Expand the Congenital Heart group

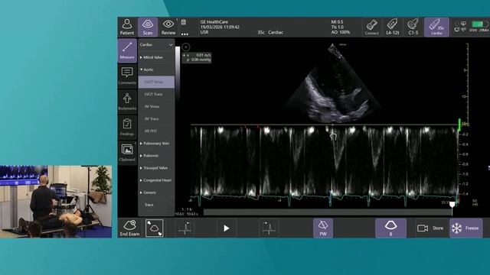156,180
